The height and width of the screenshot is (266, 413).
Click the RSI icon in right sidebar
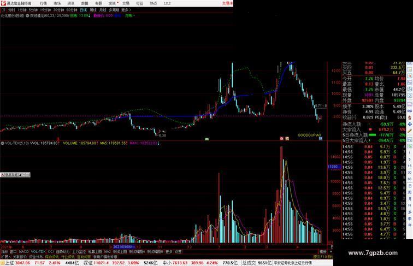tap(410, 111)
